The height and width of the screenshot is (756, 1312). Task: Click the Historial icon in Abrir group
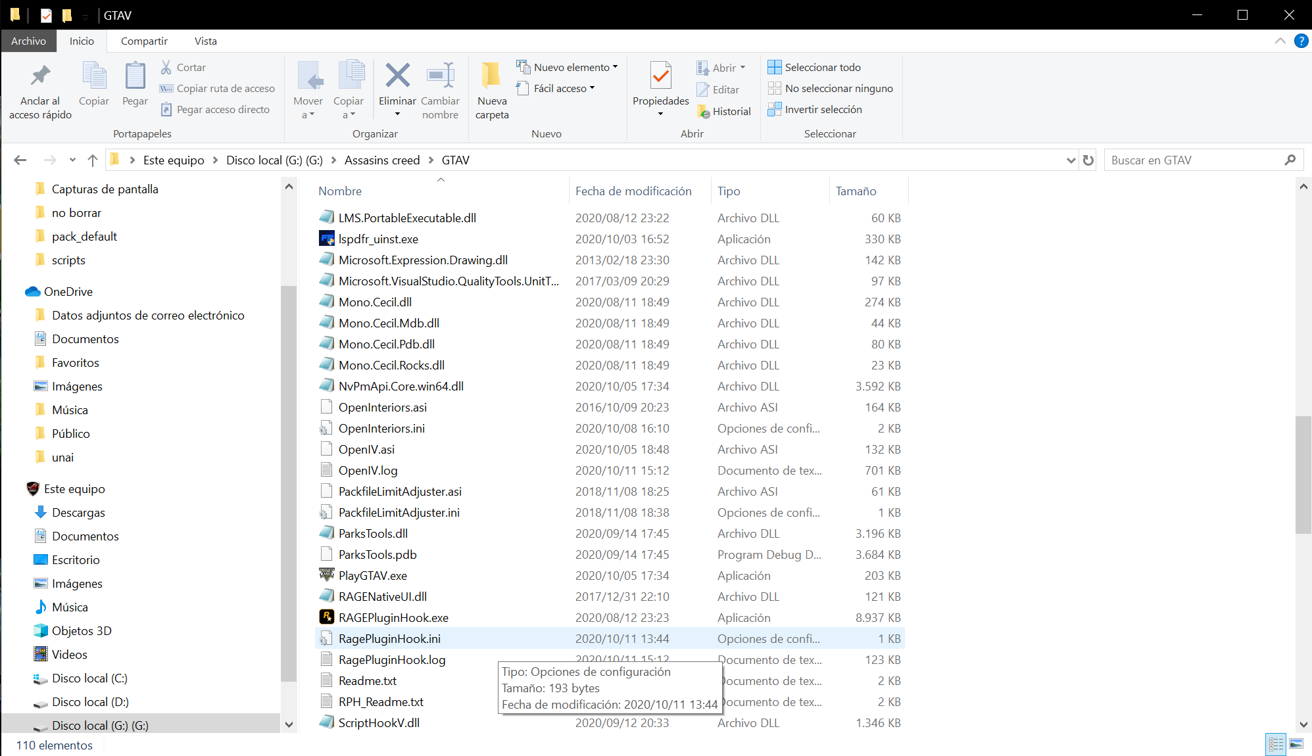[703, 112]
